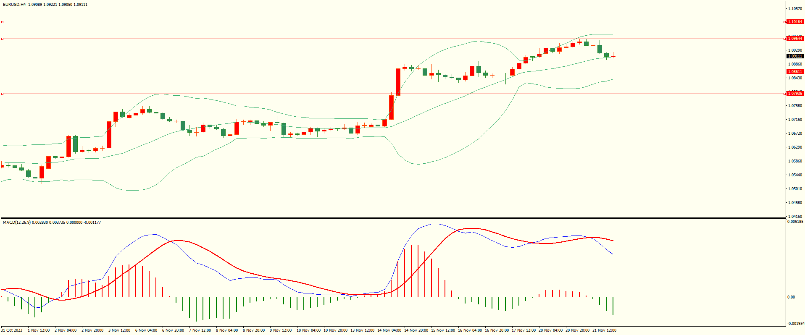Click the 1.05440 price axis label
Image resolution: width=805 pixels, height=335 pixels.
click(x=795, y=175)
